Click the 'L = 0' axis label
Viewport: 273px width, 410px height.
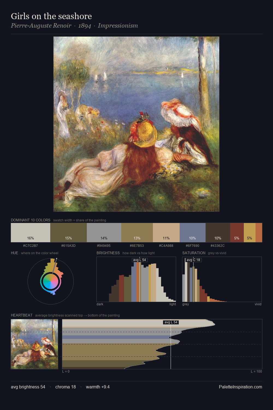click(x=66, y=371)
